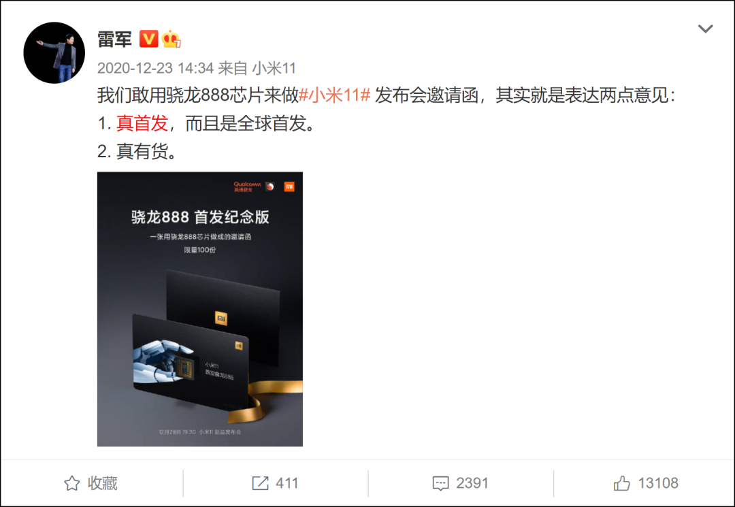Click the 13108 likes count
This screenshot has height=507, width=735.
click(x=658, y=483)
